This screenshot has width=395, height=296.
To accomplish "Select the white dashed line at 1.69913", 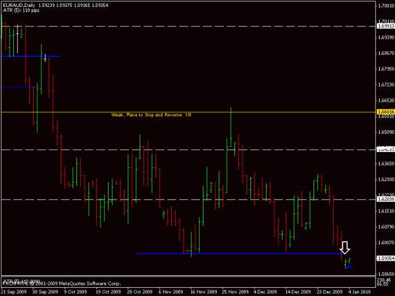I will pyautogui.click(x=188, y=26).
